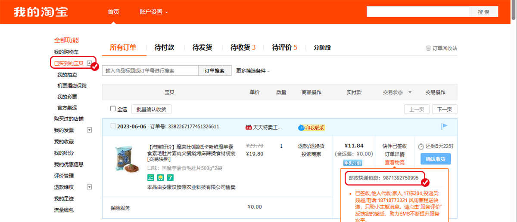Open 我的积分 in the sidebar
517x222 pixels.
(x=64, y=153)
